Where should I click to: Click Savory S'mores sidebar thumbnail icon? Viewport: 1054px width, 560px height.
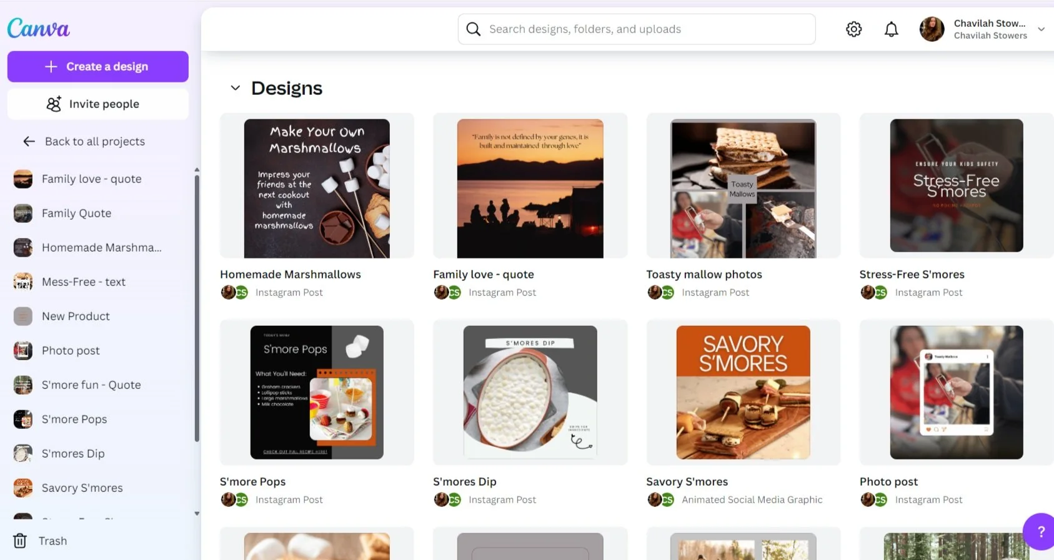click(x=23, y=488)
